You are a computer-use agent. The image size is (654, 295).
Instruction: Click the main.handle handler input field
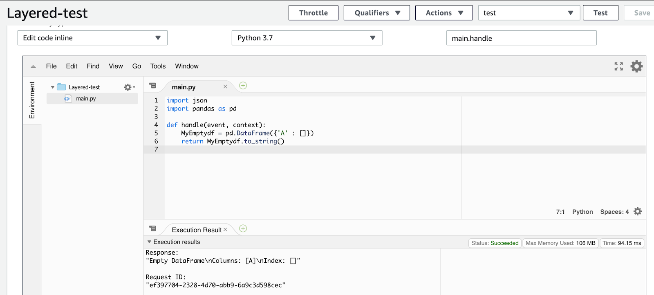click(x=521, y=38)
